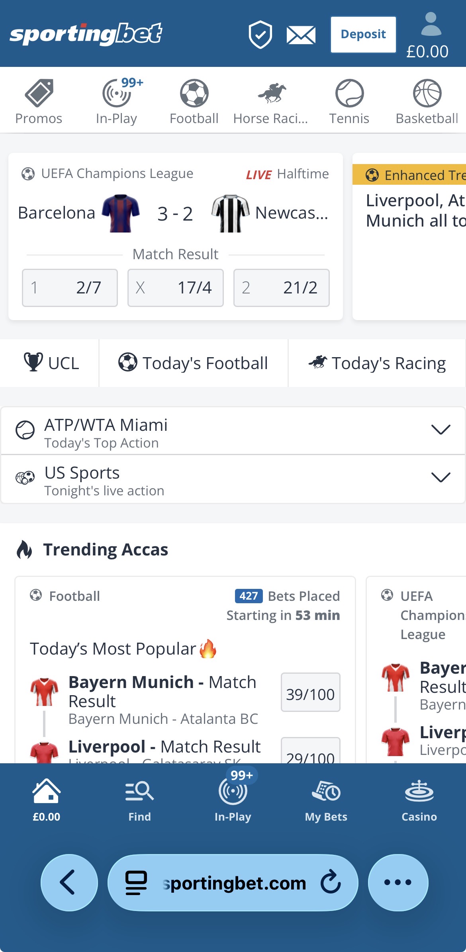Open the Basketball section
The height and width of the screenshot is (952, 466).
coord(427,100)
